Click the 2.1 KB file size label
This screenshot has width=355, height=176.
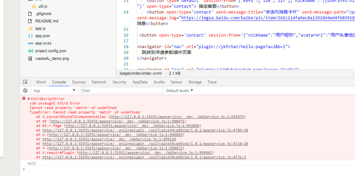click(174, 73)
